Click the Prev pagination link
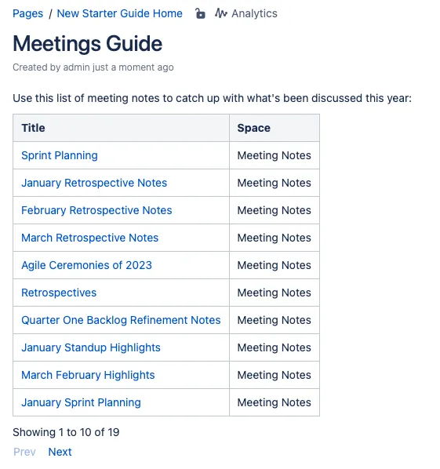This screenshot has height=469, width=440. [24, 452]
